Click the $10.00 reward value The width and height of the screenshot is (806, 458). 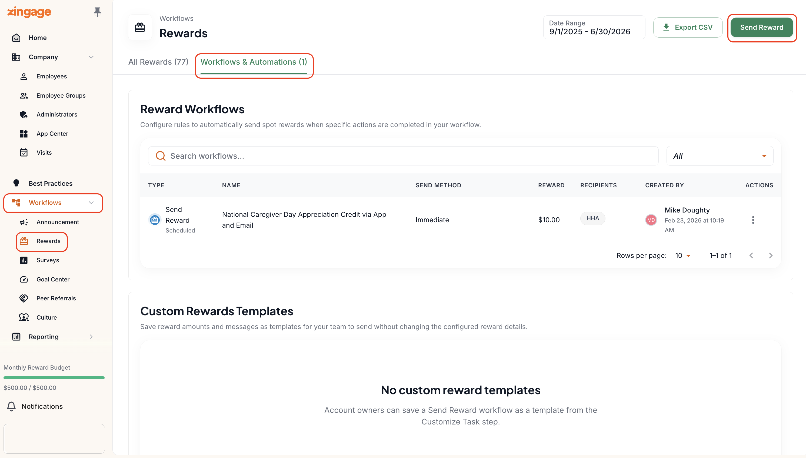click(549, 220)
